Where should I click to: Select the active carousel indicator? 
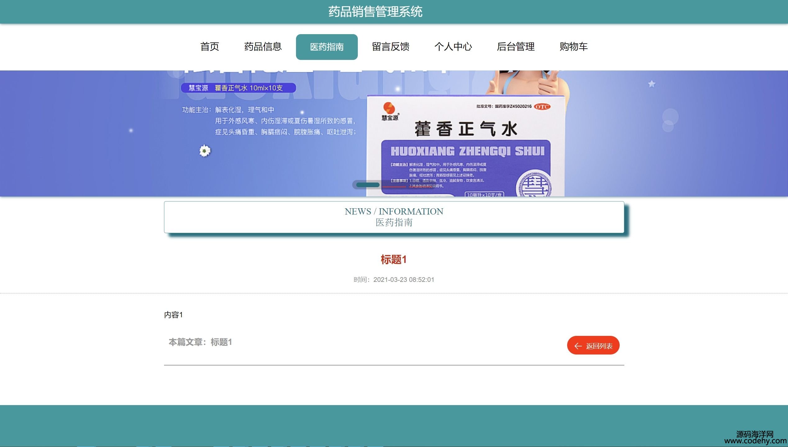coord(368,185)
